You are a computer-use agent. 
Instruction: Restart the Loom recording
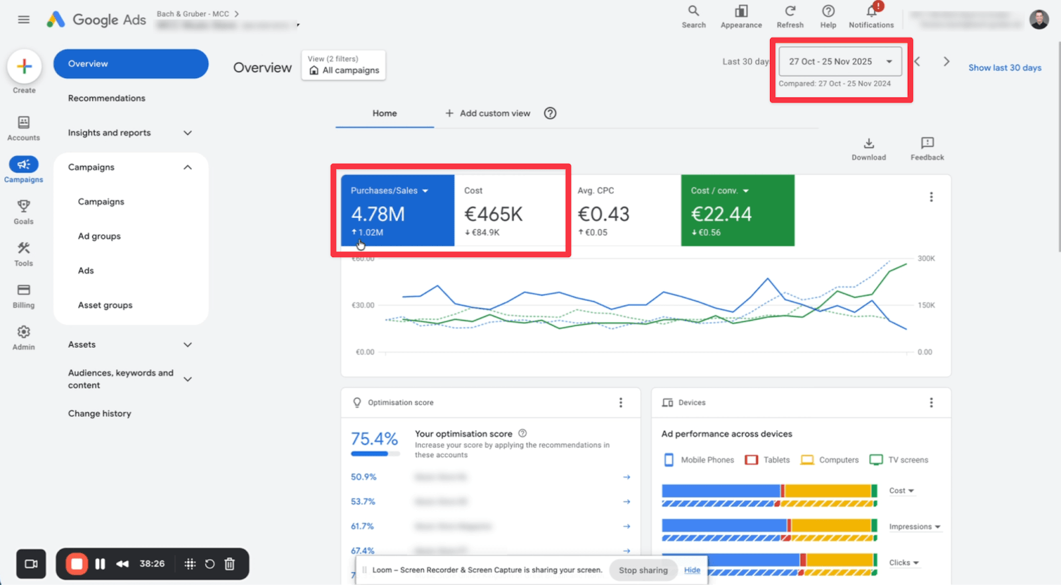coord(210,564)
